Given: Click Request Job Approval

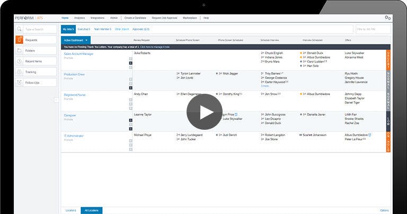Looking at the screenshot, I should [x=165, y=18].
